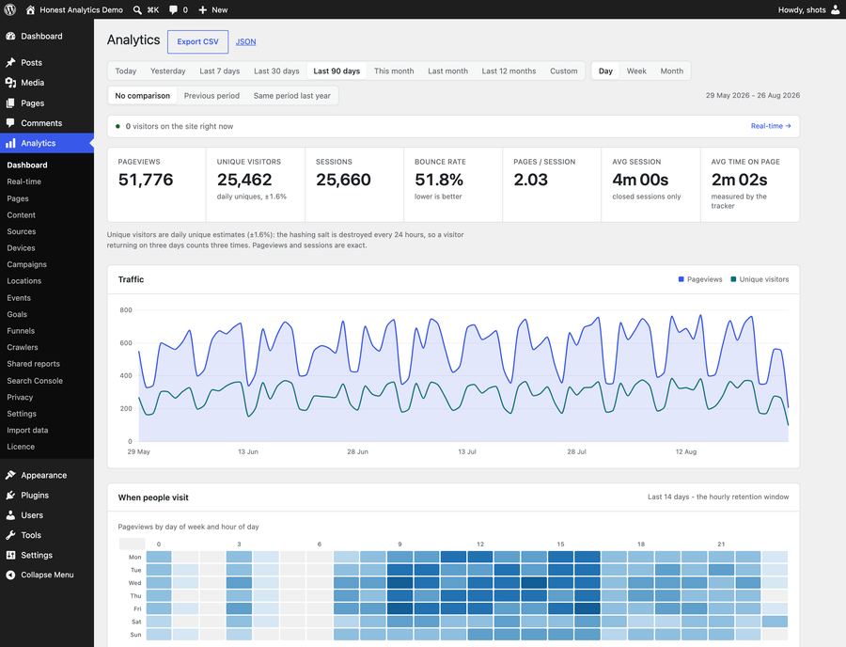
Task: Select the No comparison option
Action: pyautogui.click(x=143, y=96)
